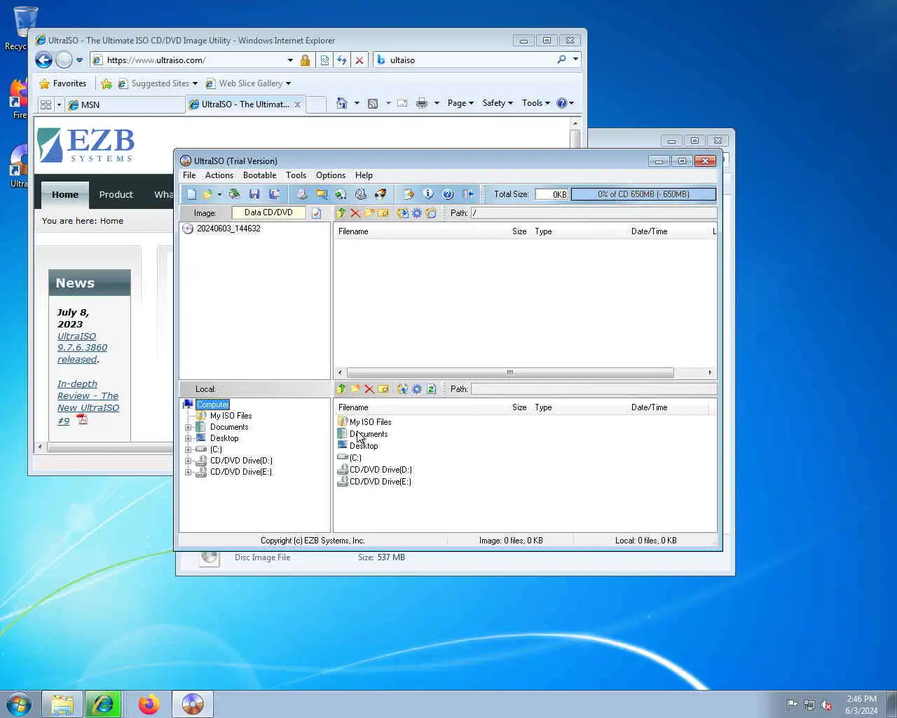Click the Exit door icon in UltraISO toolbar
Viewport: 897px width, 718px height.
468,194
